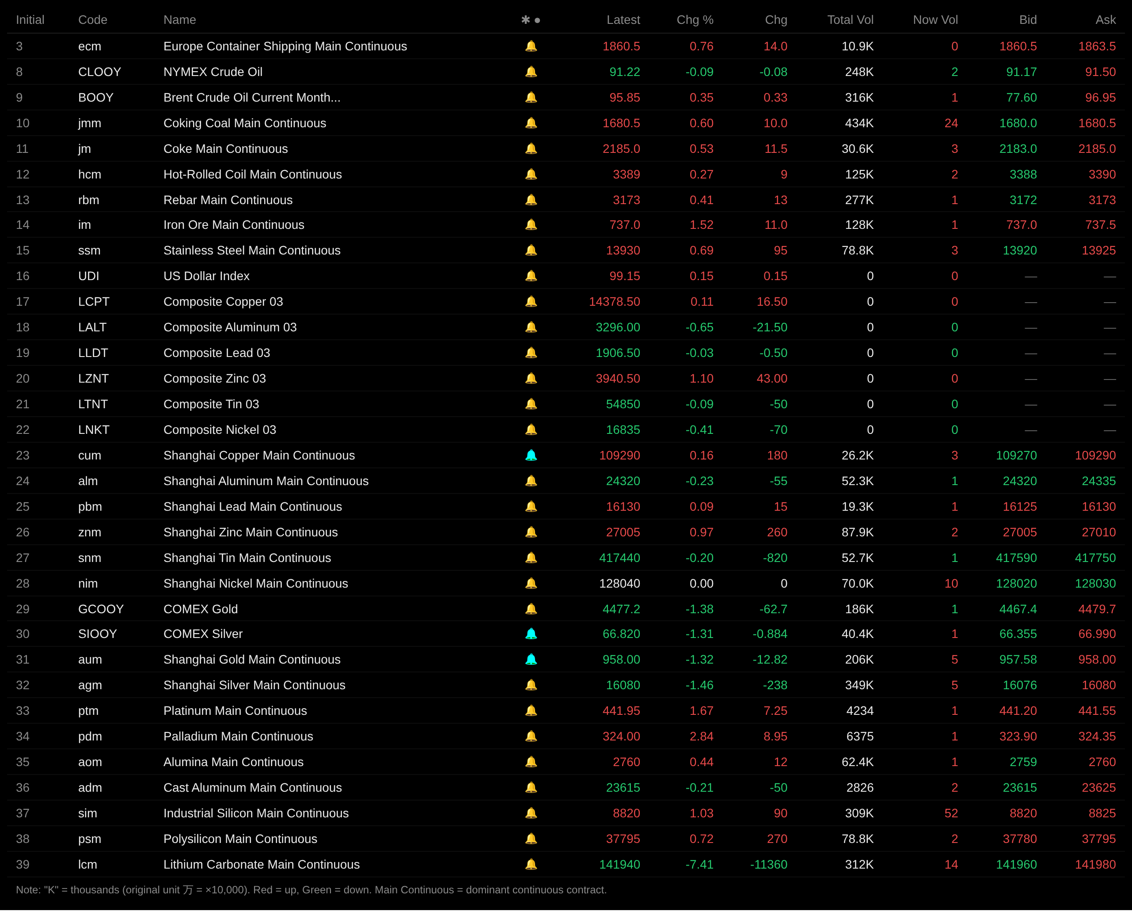This screenshot has height=911, width=1132.
Task: Open Brent Crude Oil Current Month contract
Action: (252, 98)
